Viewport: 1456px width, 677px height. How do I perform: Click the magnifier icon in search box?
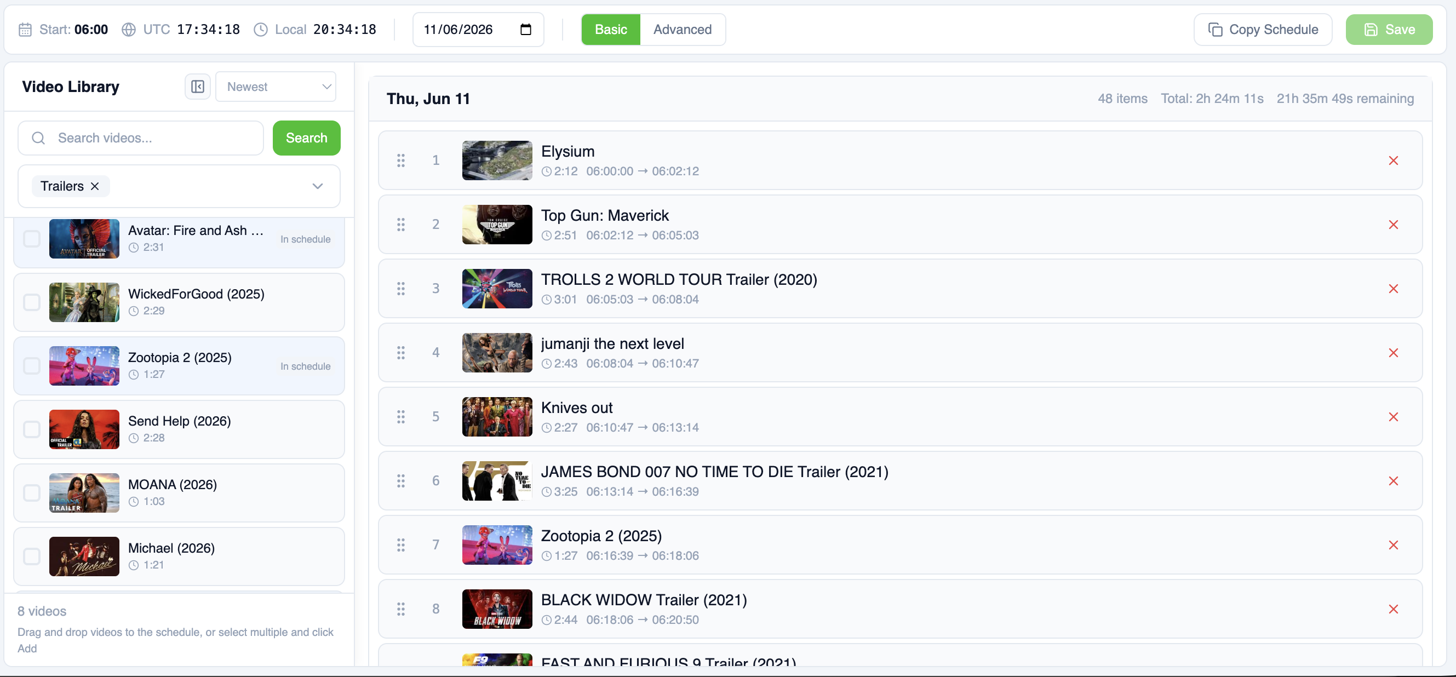(x=38, y=138)
